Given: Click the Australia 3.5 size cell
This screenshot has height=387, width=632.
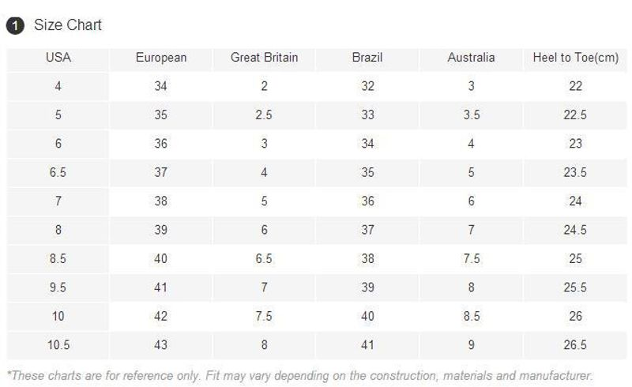Looking at the screenshot, I should pos(471,115).
